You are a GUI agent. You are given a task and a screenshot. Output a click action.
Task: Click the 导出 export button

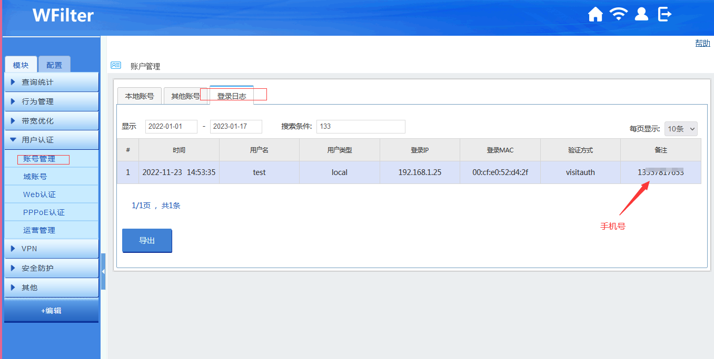[x=147, y=241]
